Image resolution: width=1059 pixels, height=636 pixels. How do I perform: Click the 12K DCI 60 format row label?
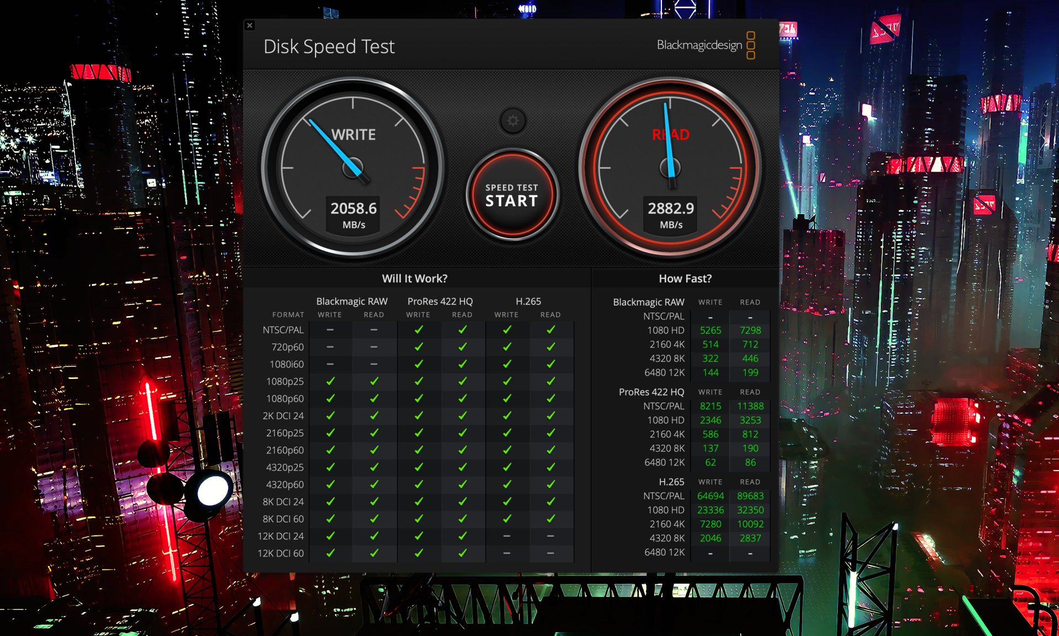tap(281, 553)
